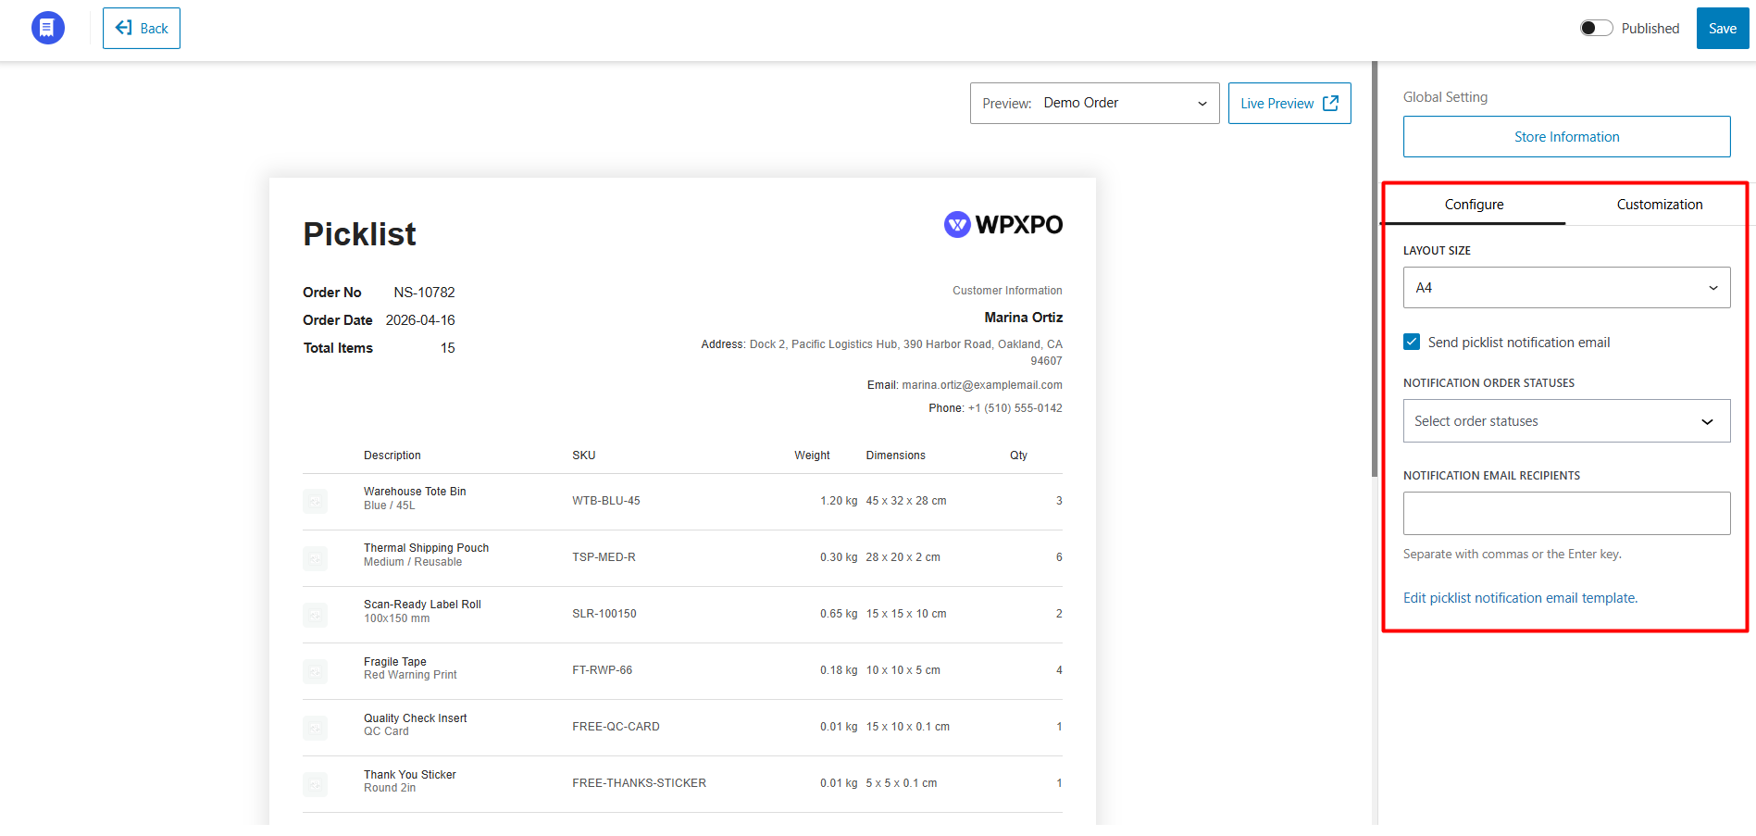Click SKU WTB-BLU-45
The image size is (1756, 836).
click(606, 501)
